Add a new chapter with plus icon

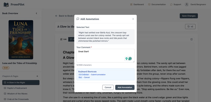click(37, 76)
